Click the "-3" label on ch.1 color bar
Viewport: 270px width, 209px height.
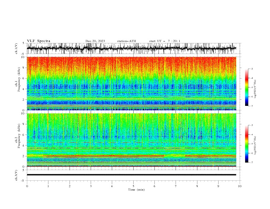point(252,69)
